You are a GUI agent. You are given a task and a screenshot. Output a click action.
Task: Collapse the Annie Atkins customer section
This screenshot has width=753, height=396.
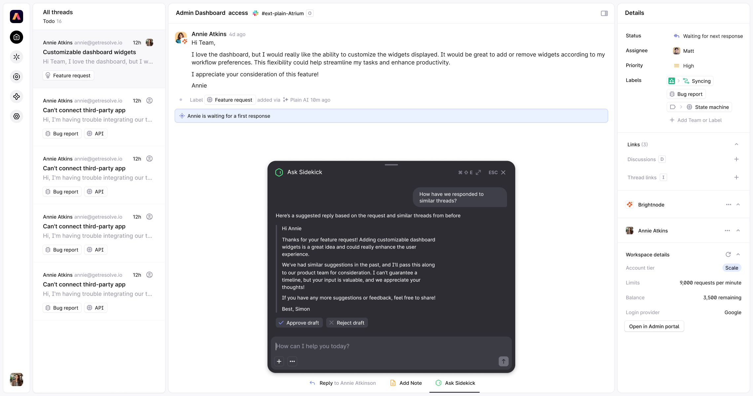[x=738, y=231]
